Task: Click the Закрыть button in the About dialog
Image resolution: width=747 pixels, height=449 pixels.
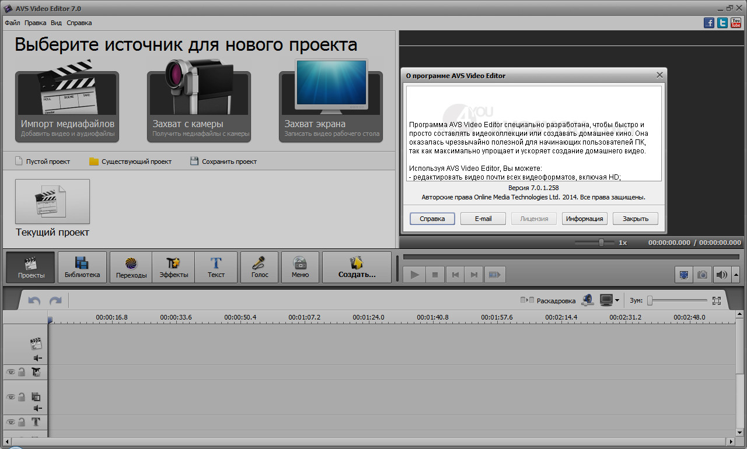Action: 635,219
